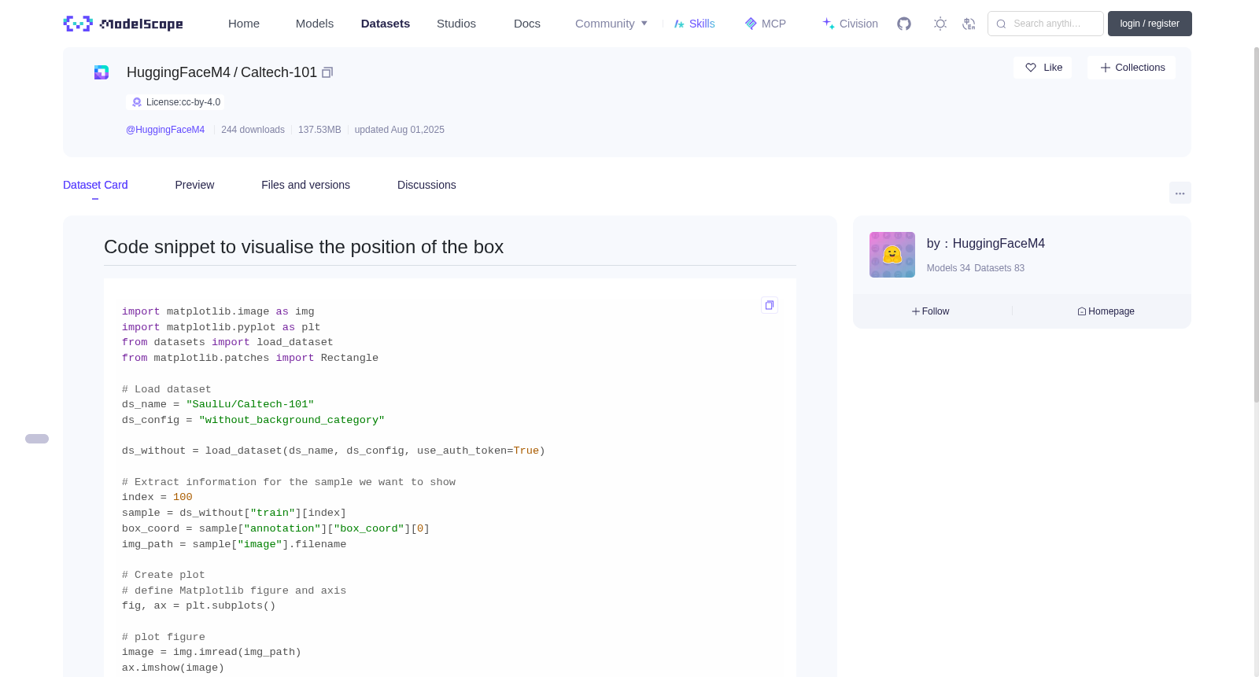Viewport: 1259px width, 677px height.
Task: Switch language with the translate icon
Action: [969, 24]
